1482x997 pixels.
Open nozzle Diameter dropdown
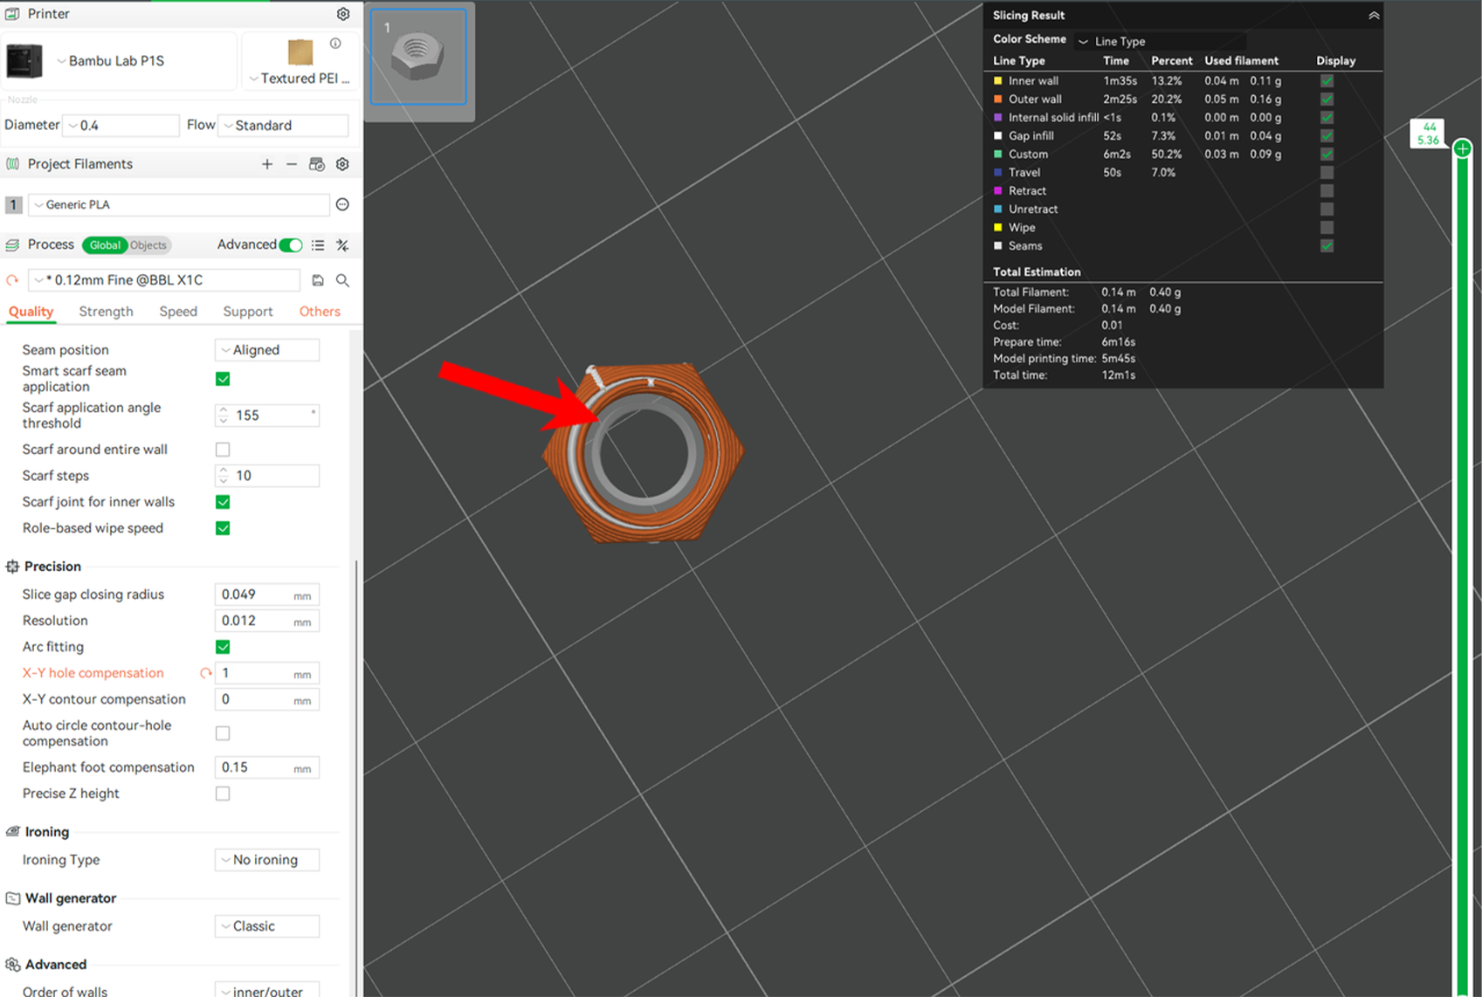click(x=122, y=126)
